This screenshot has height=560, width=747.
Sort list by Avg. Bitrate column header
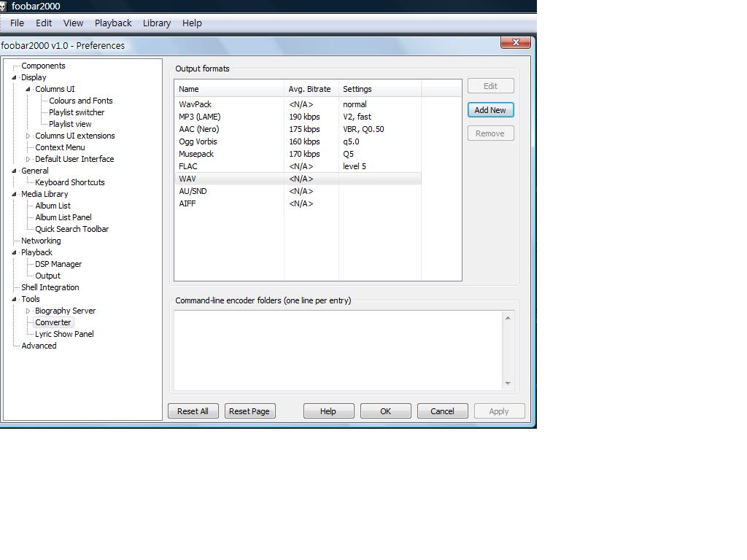[x=310, y=89]
